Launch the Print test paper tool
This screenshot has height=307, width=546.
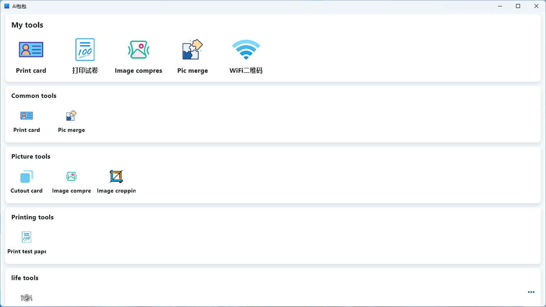coord(26,237)
